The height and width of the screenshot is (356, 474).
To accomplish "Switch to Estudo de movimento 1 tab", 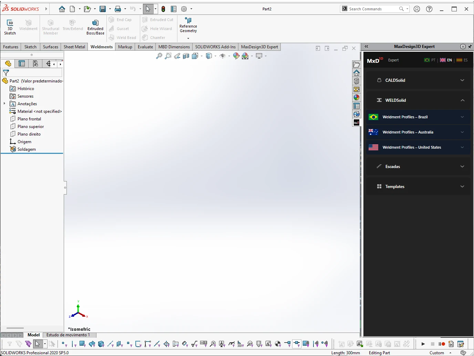I will (x=68, y=335).
